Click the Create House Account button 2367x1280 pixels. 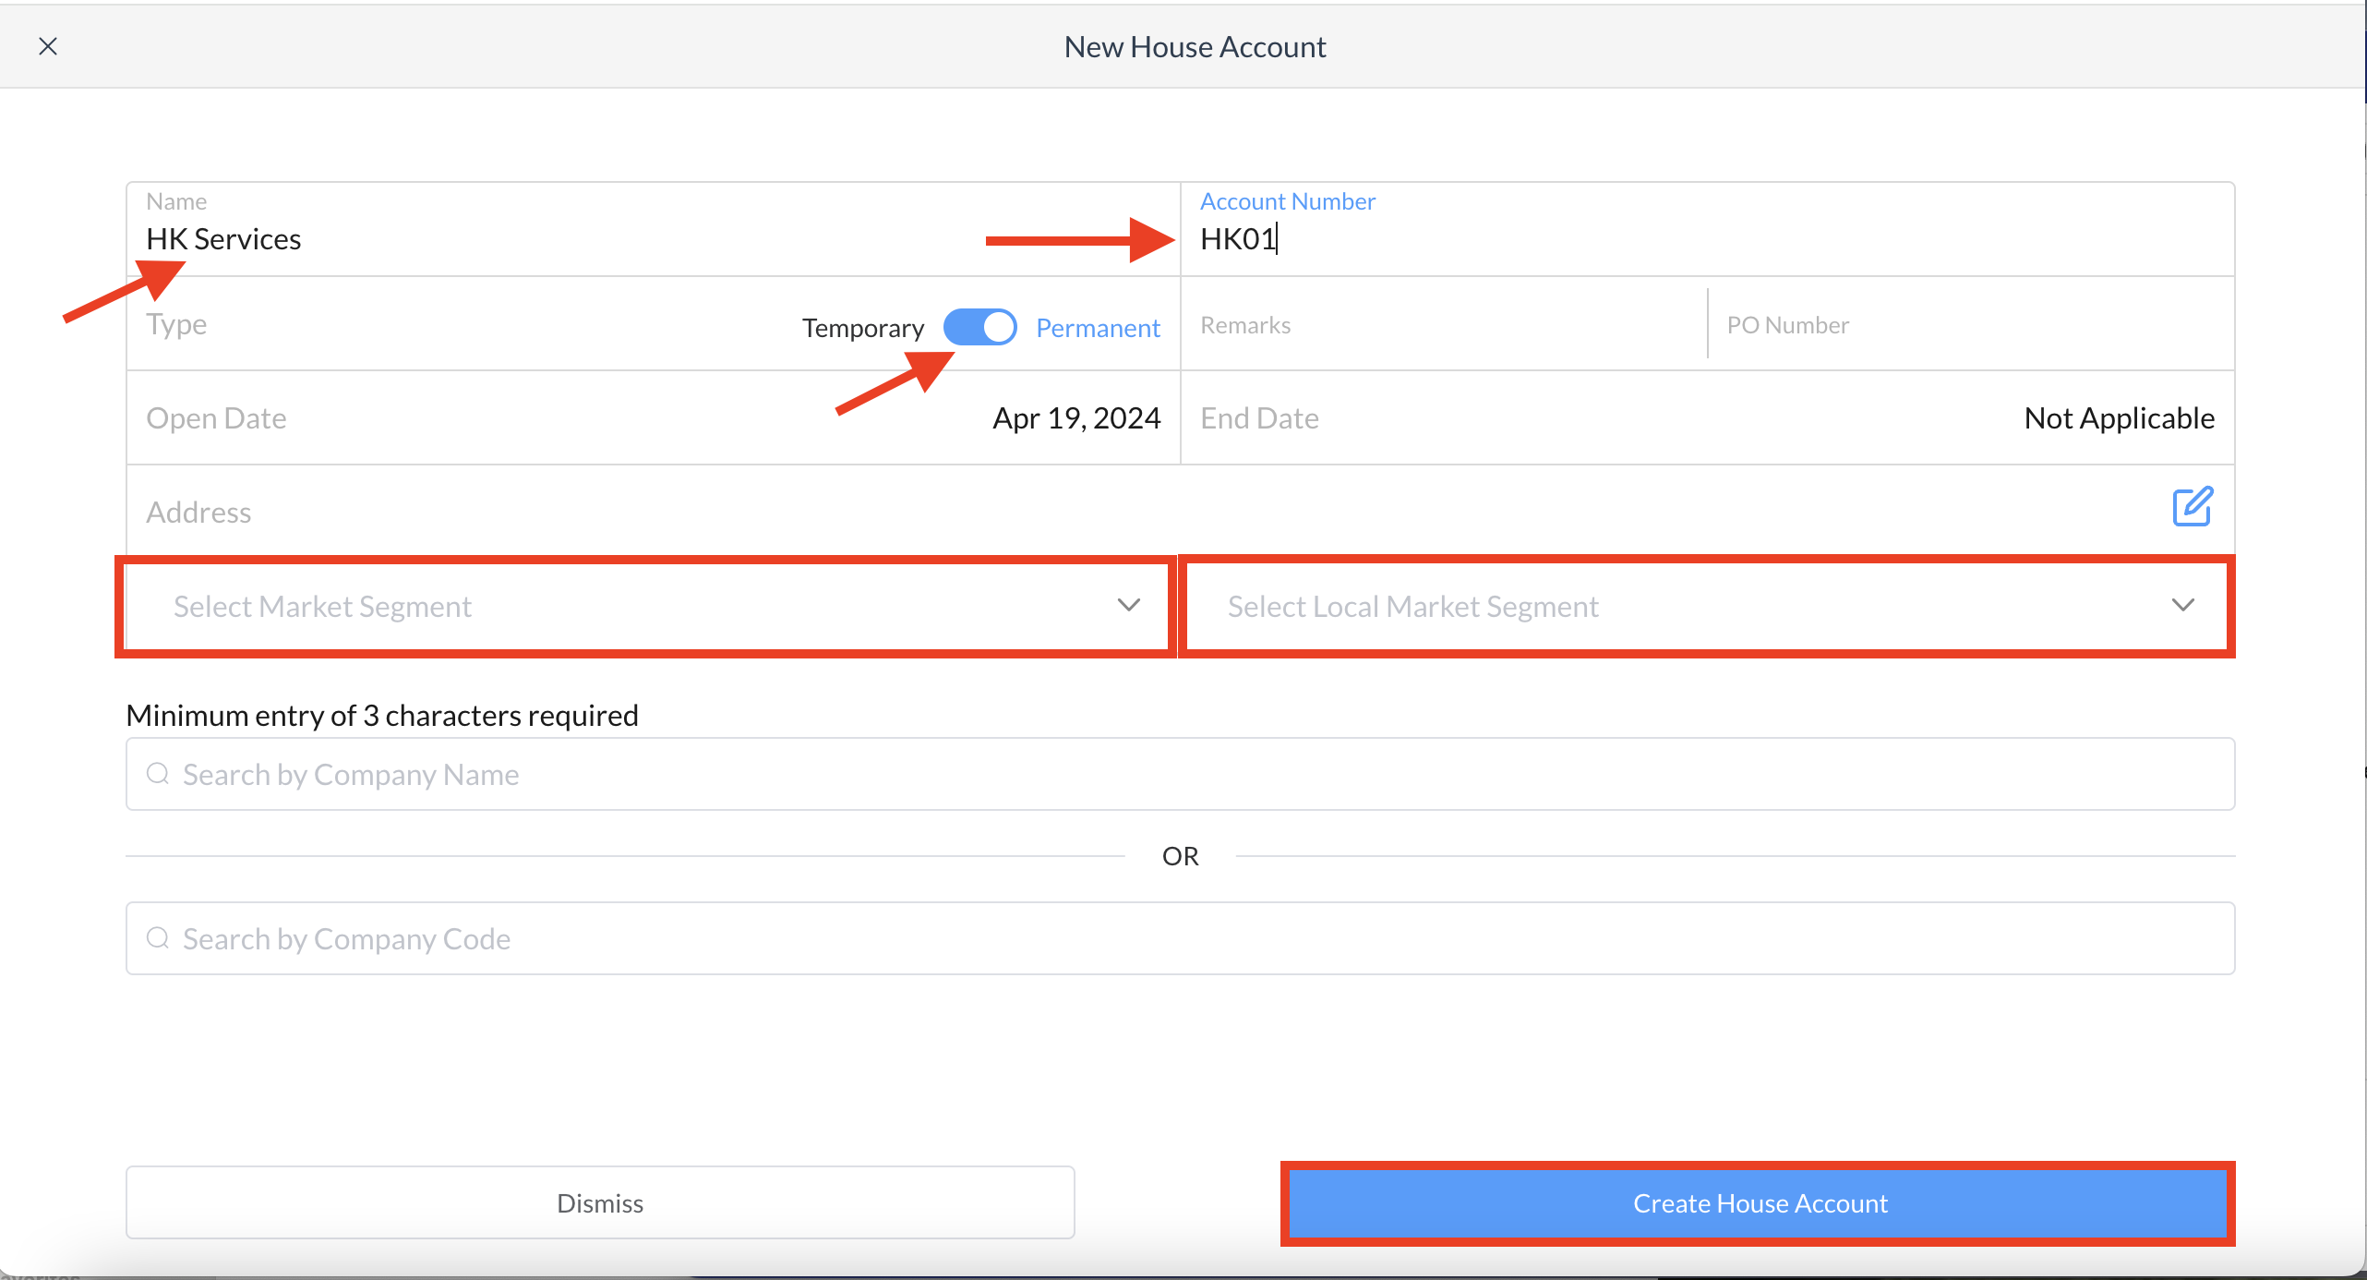pos(1760,1203)
